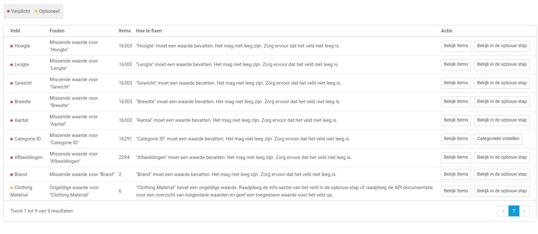
Task: View items for the Afbeeldingen row
Action: [456, 157]
